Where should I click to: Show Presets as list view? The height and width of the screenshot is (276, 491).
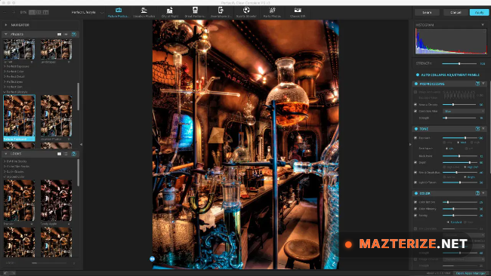tap(66, 34)
